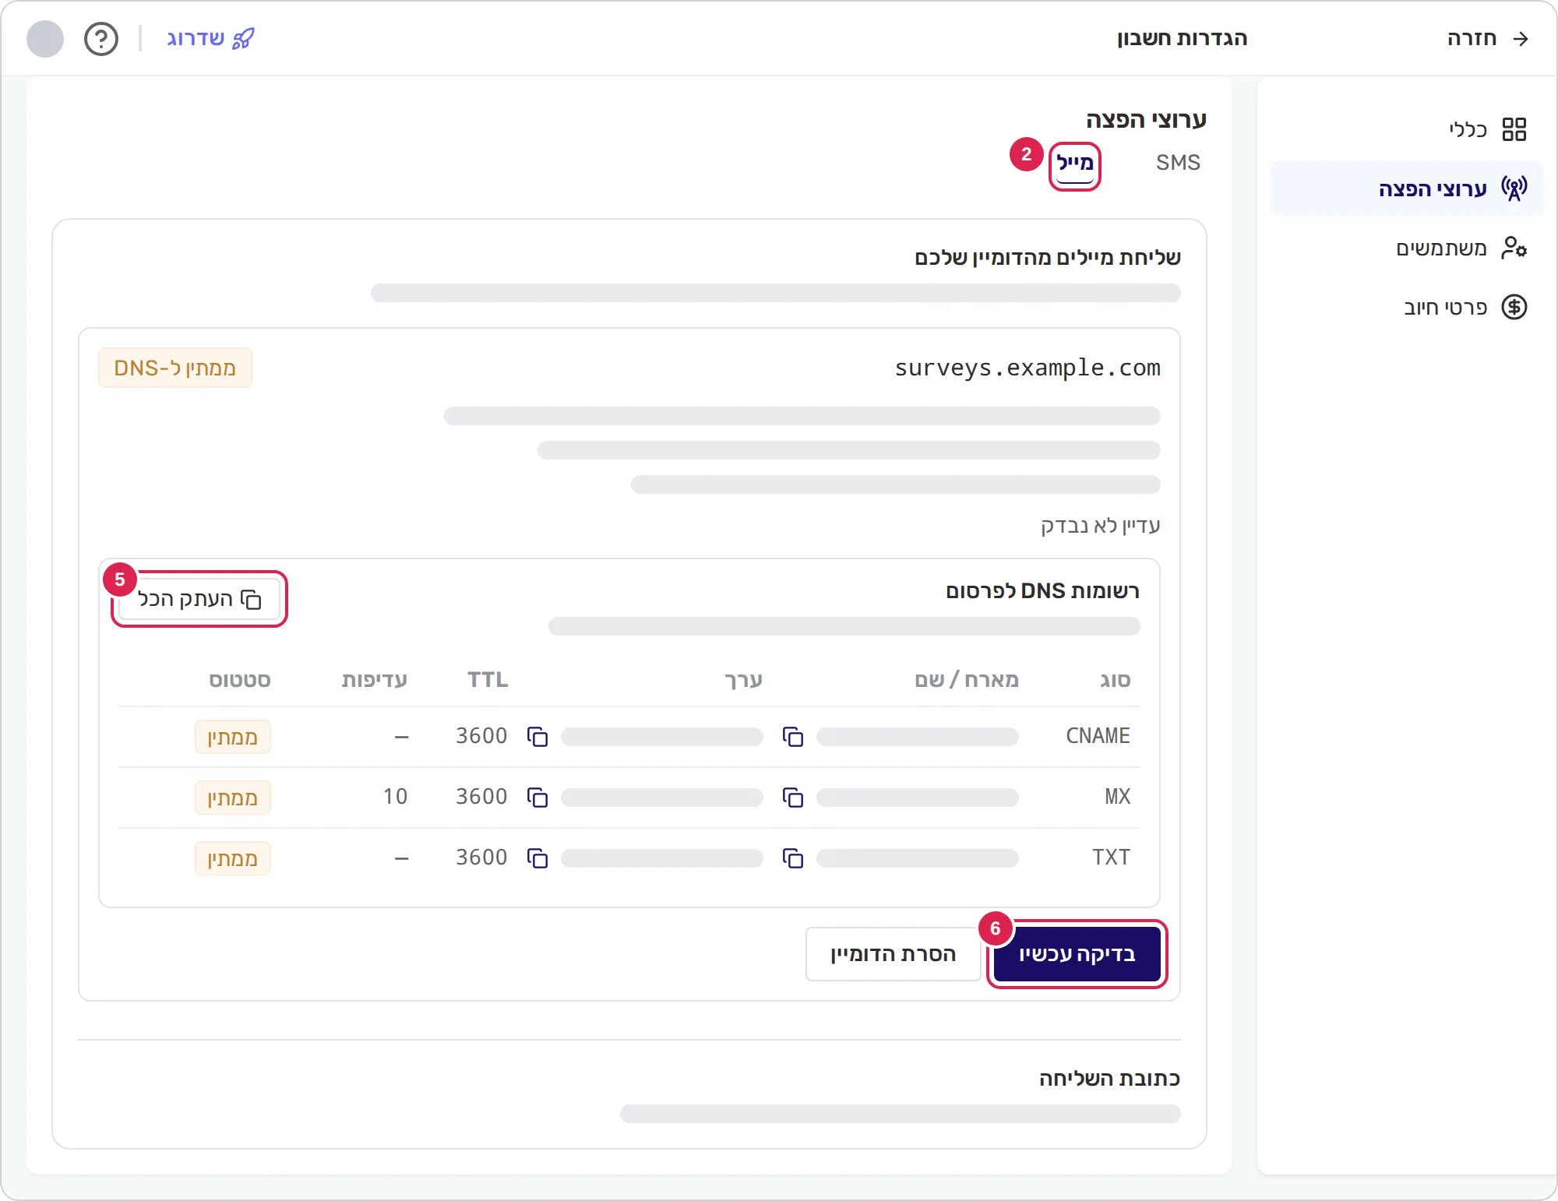
Task: Click the 3600 TTL in the MX row
Action: click(x=481, y=797)
